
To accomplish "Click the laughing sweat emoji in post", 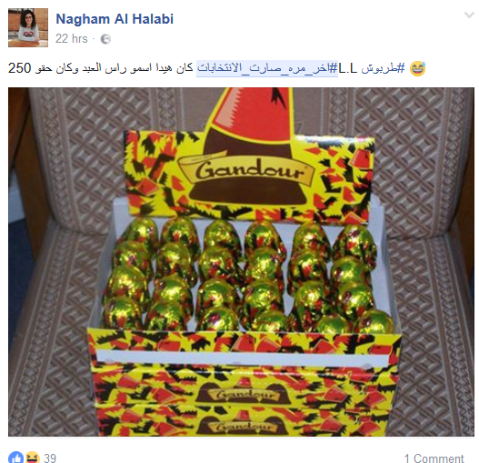I will [417, 68].
